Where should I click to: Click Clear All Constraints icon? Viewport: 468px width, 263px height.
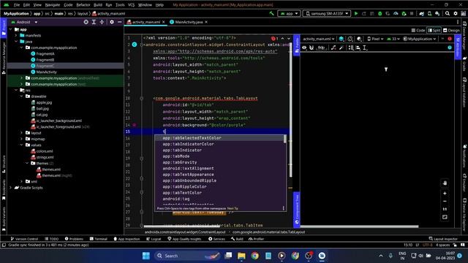(333, 47)
